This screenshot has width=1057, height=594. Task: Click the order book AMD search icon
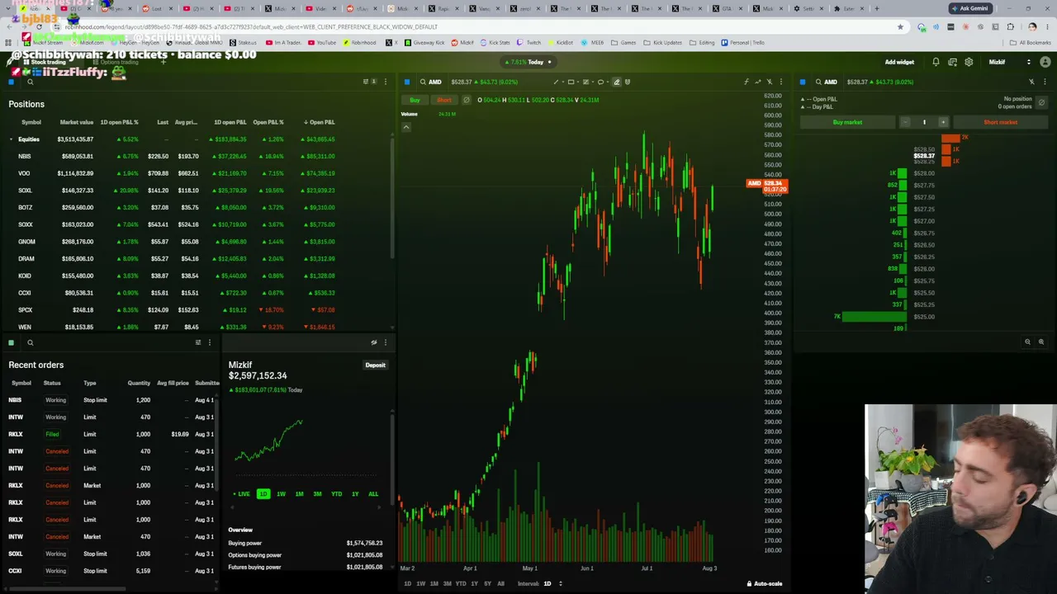[818, 82]
